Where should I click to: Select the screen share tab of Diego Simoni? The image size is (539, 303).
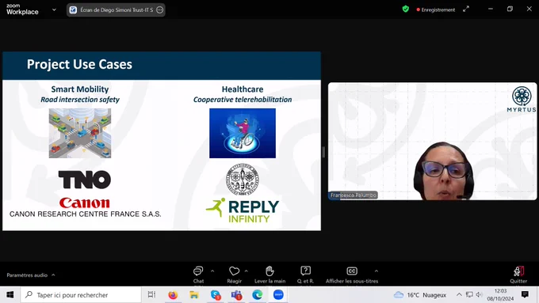(116, 10)
